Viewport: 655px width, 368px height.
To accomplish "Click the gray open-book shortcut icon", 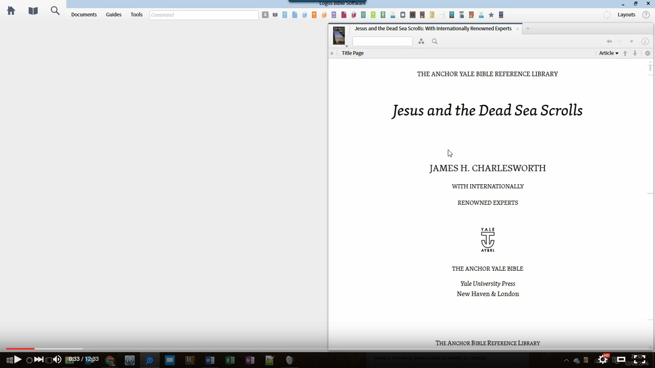I will [275, 15].
